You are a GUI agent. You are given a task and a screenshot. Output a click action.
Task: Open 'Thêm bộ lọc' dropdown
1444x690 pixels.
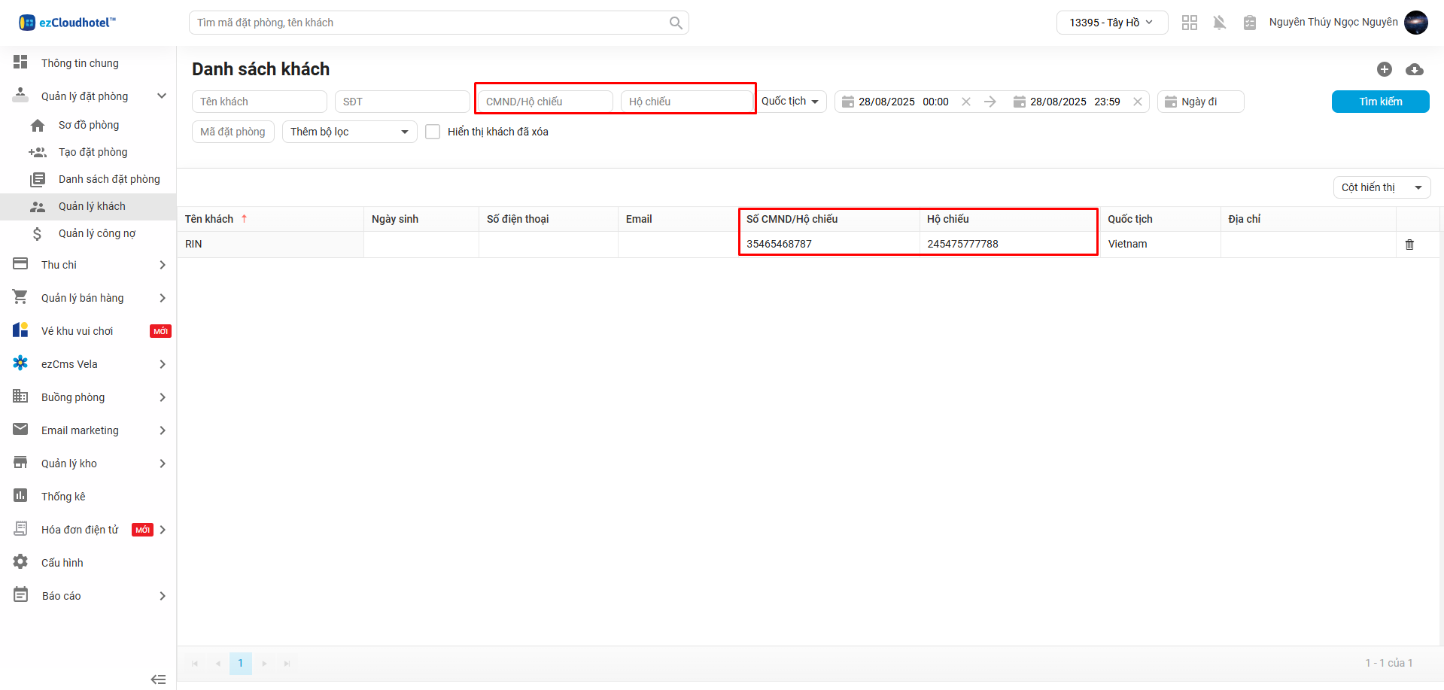pyautogui.click(x=349, y=132)
